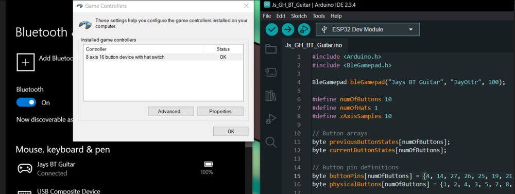Click the Verify checkmark button in Arduino IDE
The height and width of the screenshot is (194, 515).
(271, 29)
